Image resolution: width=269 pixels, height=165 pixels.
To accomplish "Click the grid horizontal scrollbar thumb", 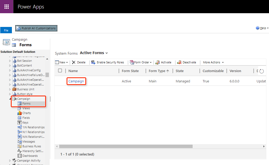I will click(126, 146).
